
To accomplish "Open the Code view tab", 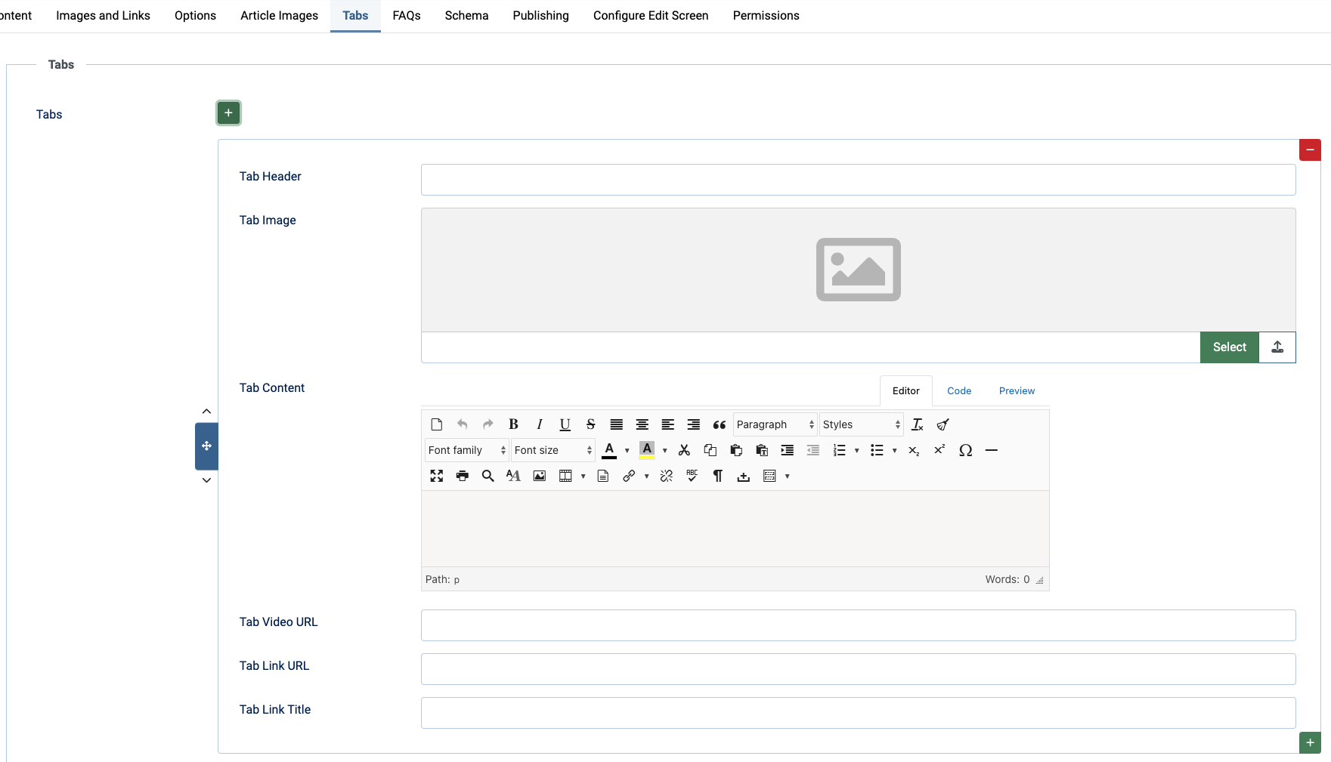I will [959, 391].
